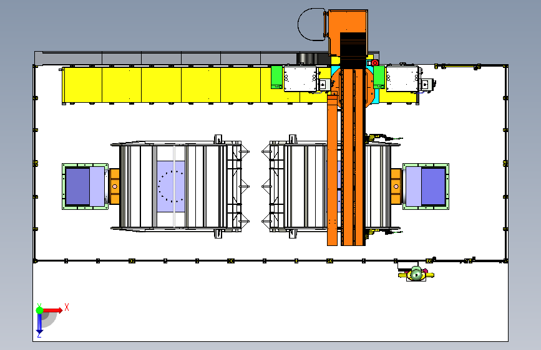
Task: Click the blue Z axis arrow of the triad
Action: [40, 324]
